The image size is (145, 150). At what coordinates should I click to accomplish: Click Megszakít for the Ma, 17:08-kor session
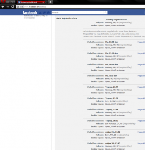[141, 42]
